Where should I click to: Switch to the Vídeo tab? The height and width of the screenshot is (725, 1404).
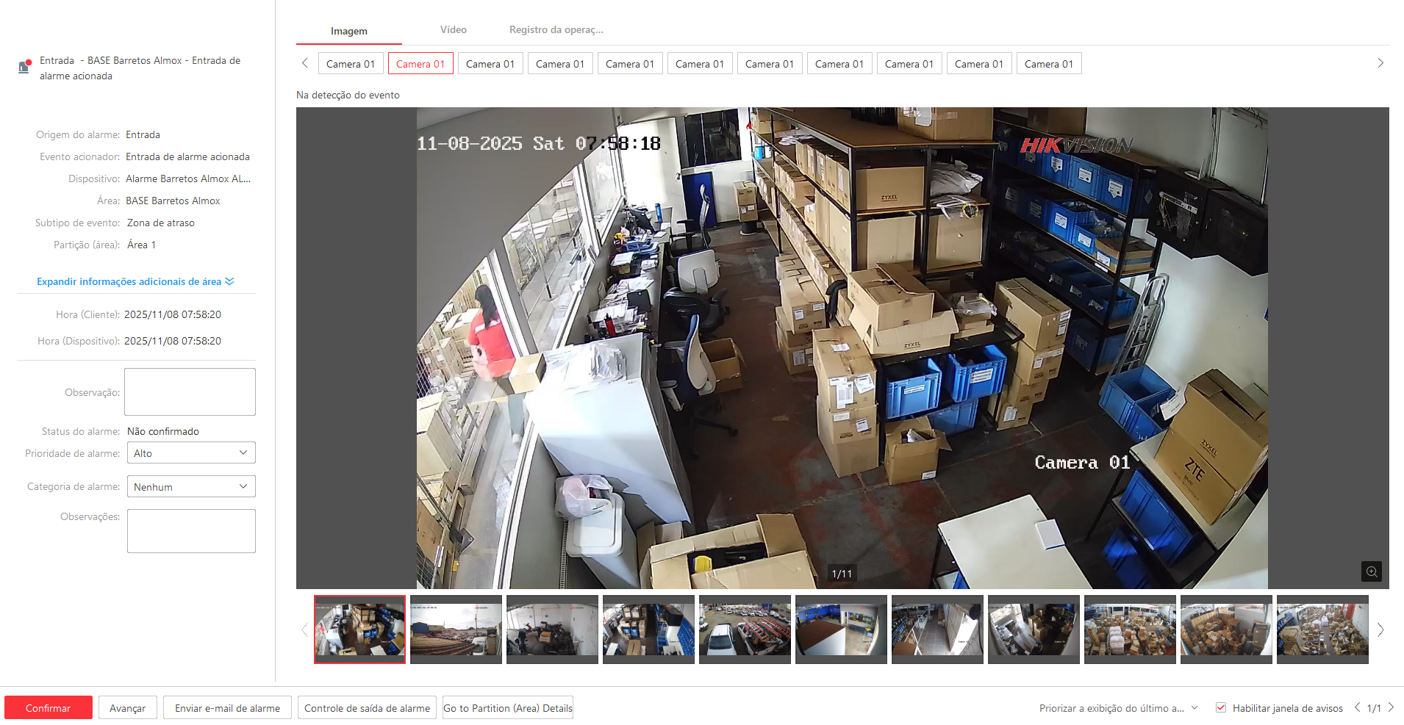[453, 30]
